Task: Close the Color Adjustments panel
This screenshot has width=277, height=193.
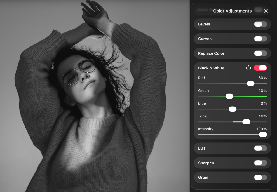Action: point(266,11)
